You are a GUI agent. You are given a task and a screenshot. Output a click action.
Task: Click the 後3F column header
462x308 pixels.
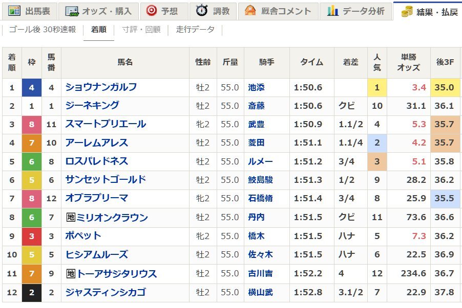pyautogui.click(x=445, y=62)
